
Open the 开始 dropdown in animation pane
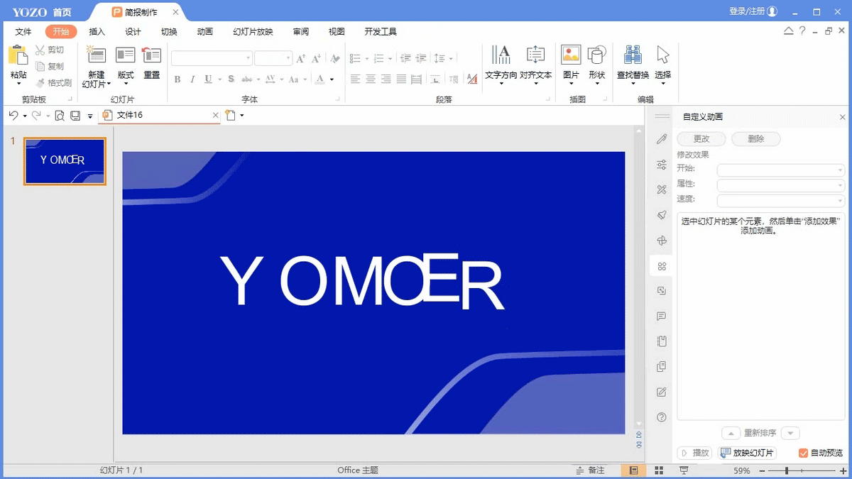(780, 170)
